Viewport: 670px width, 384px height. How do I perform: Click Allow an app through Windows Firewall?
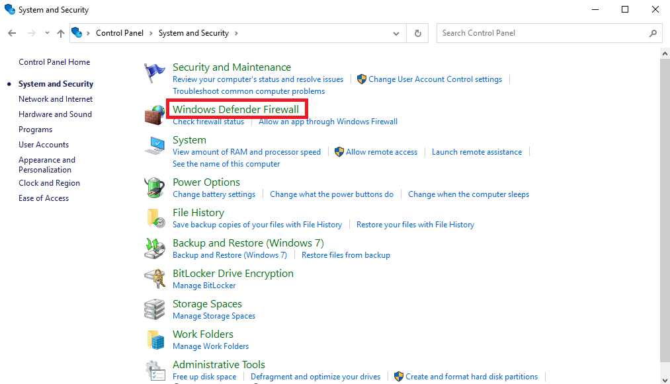[328, 122]
